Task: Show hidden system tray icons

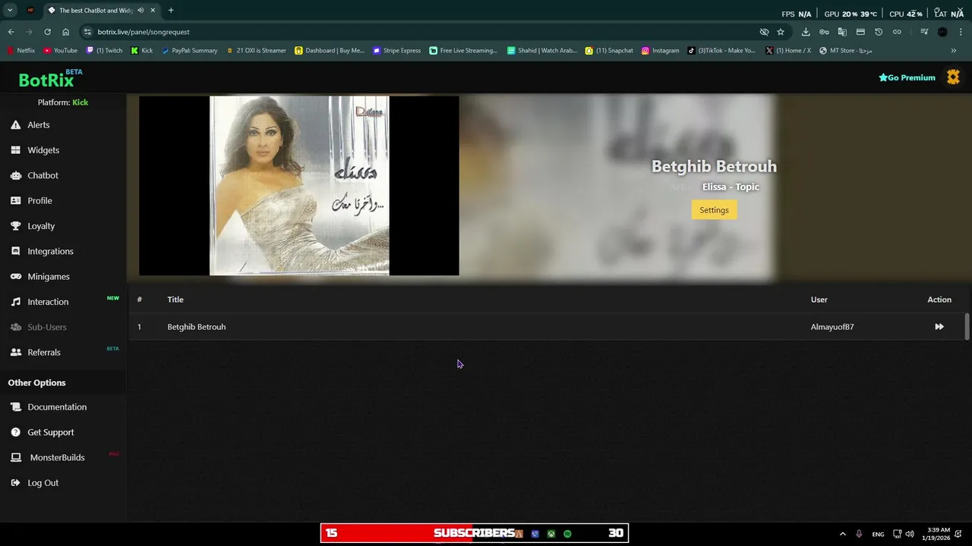Action: pyautogui.click(x=842, y=534)
